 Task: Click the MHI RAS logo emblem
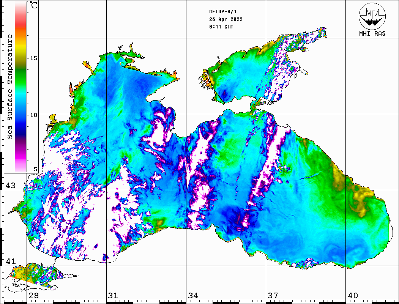[372, 16]
